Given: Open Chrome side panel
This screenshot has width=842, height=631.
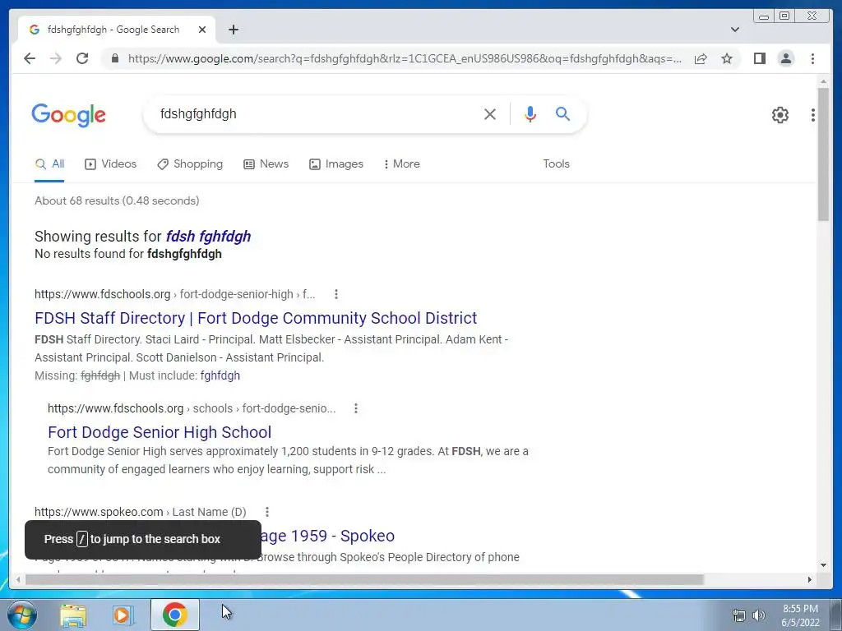Looking at the screenshot, I should click(759, 58).
